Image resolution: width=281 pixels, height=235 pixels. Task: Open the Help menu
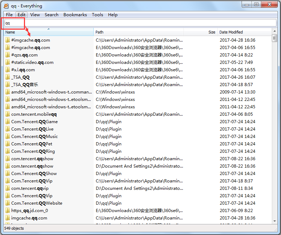coord(113,15)
